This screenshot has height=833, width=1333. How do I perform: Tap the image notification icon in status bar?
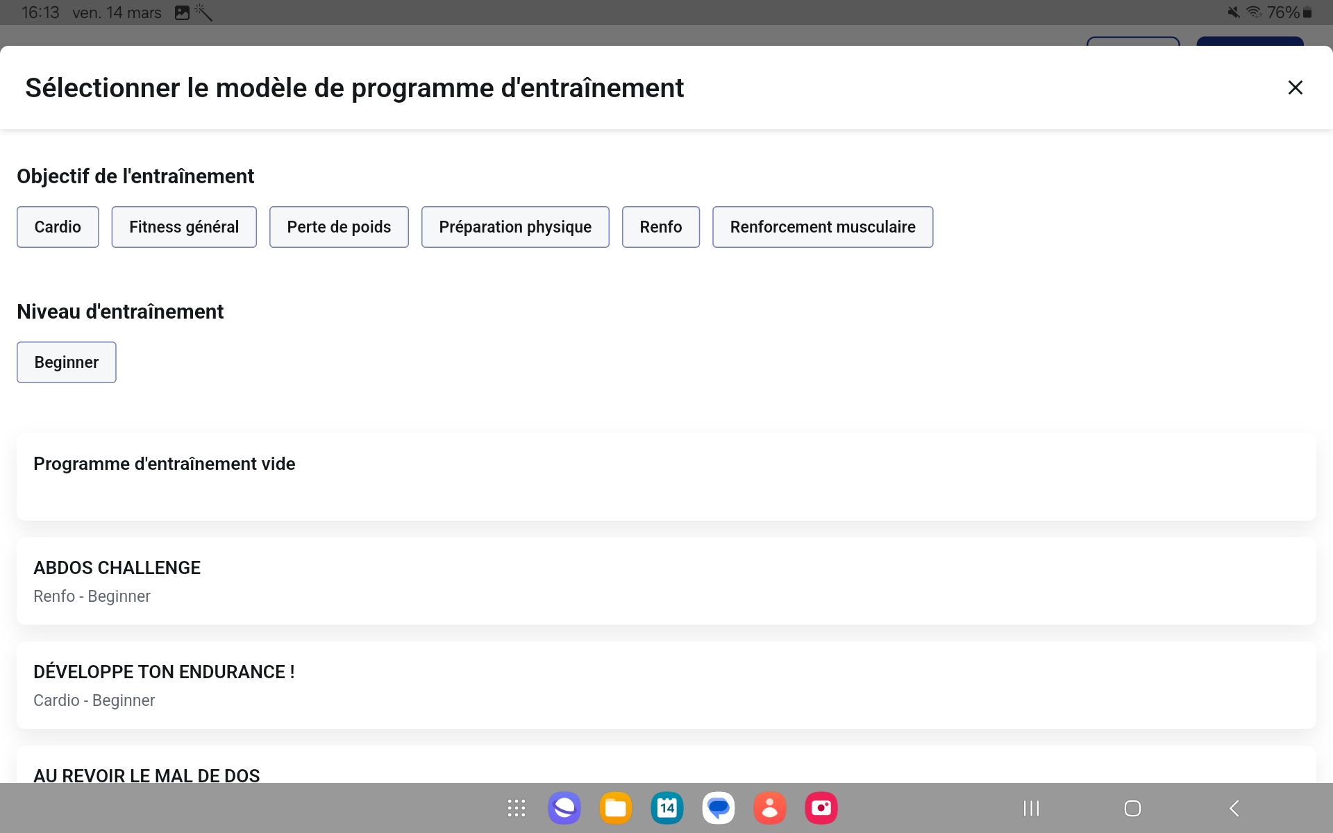coord(182,12)
